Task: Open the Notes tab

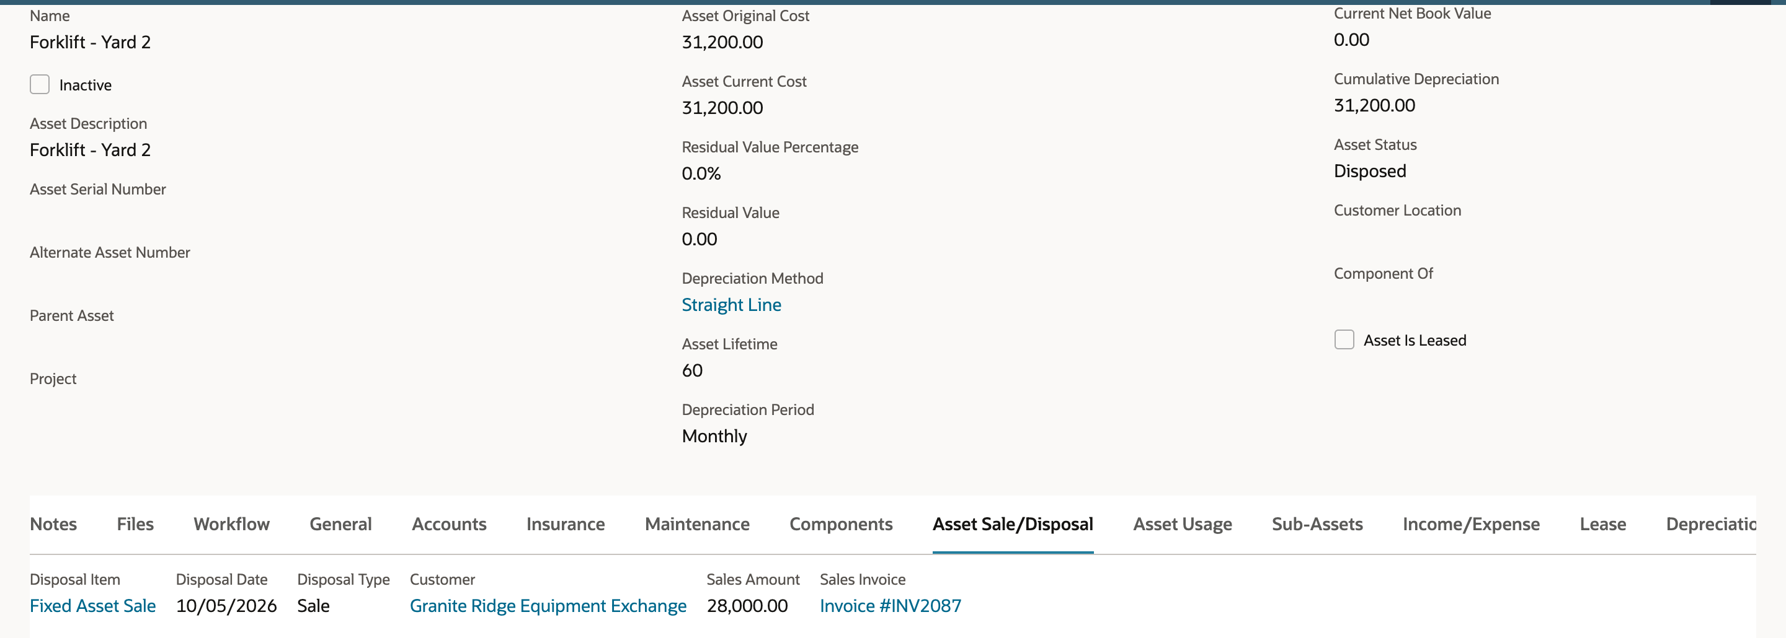Action: (x=53, y=525)
